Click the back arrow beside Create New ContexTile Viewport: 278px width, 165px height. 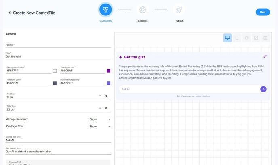click(x=10, y=13)
